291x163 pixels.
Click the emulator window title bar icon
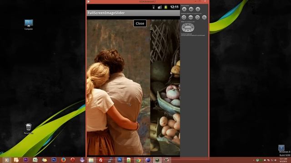tap(88, 1)
